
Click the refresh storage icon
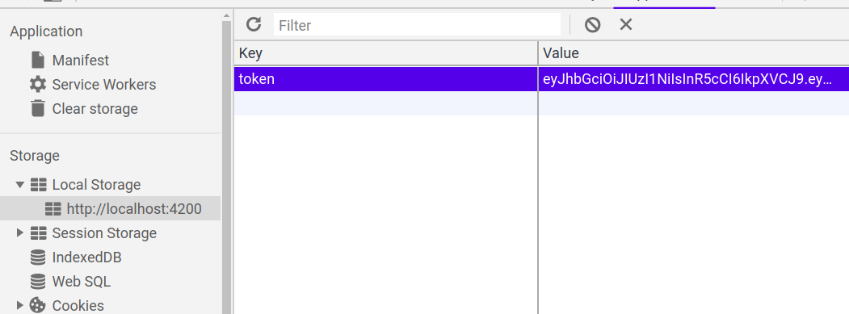tap(254, 24)
